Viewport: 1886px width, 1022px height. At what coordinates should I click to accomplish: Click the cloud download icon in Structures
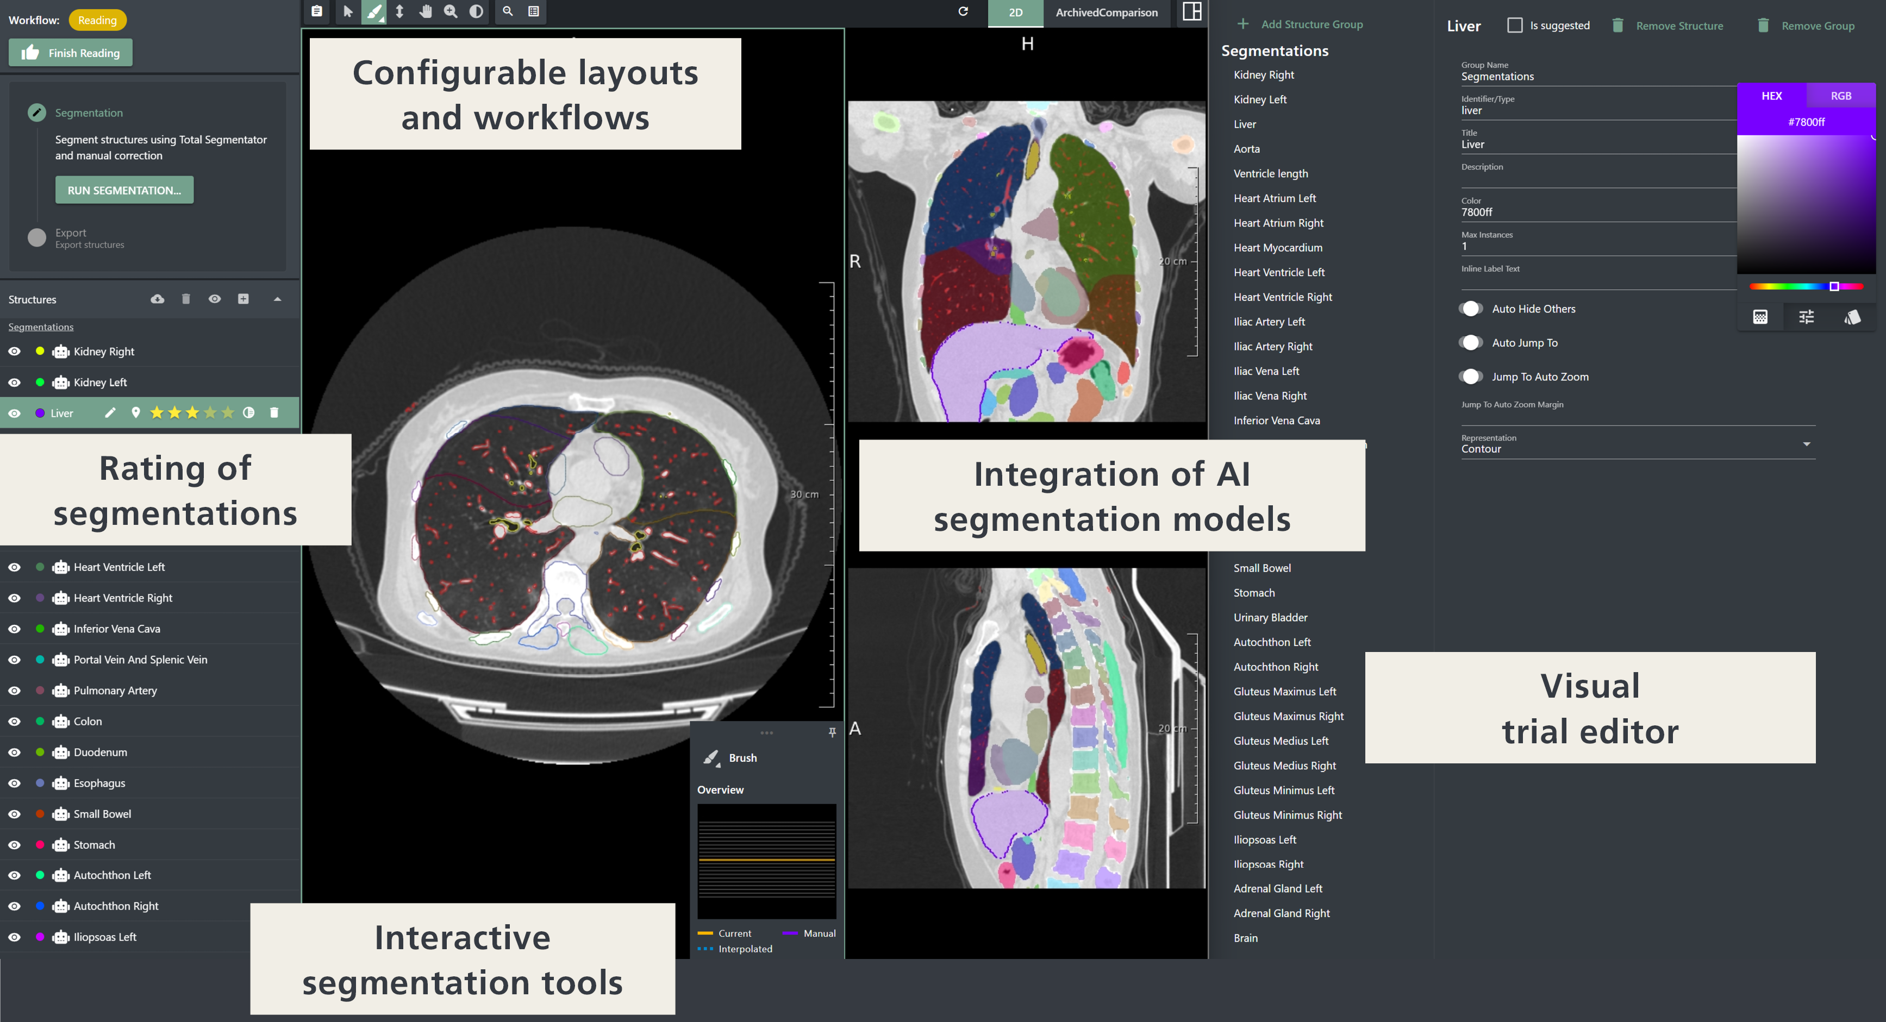(x=158, y=299)
